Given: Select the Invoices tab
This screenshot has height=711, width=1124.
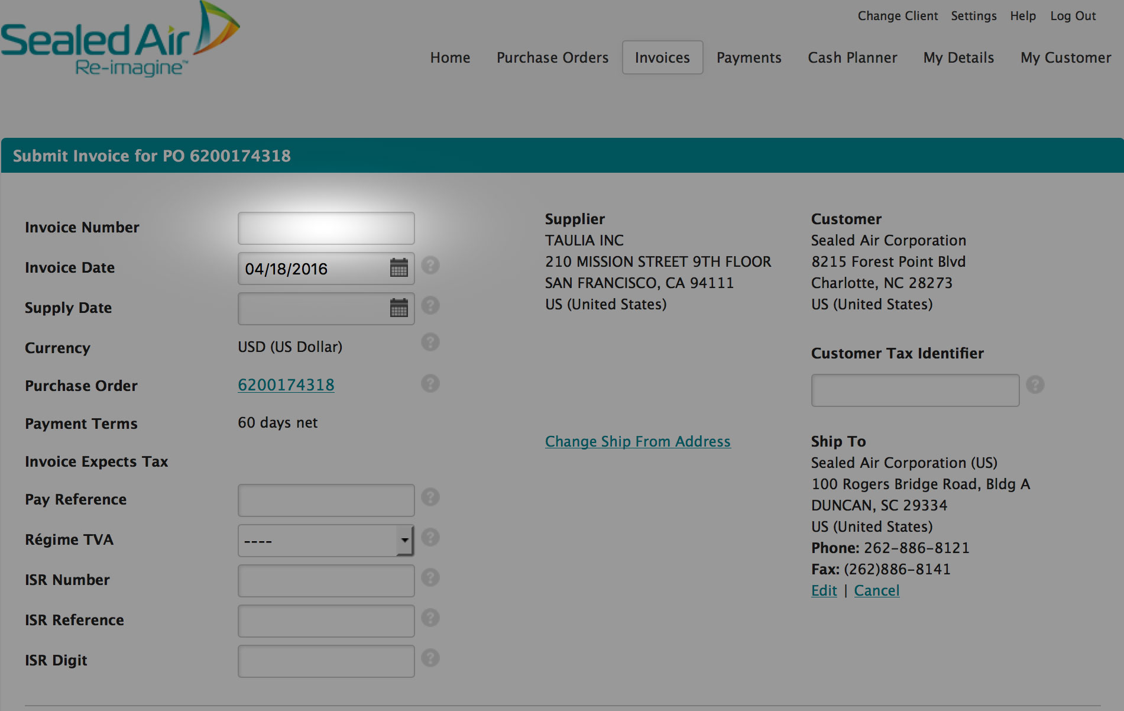Looking at the screenshot, I should 662,57.
